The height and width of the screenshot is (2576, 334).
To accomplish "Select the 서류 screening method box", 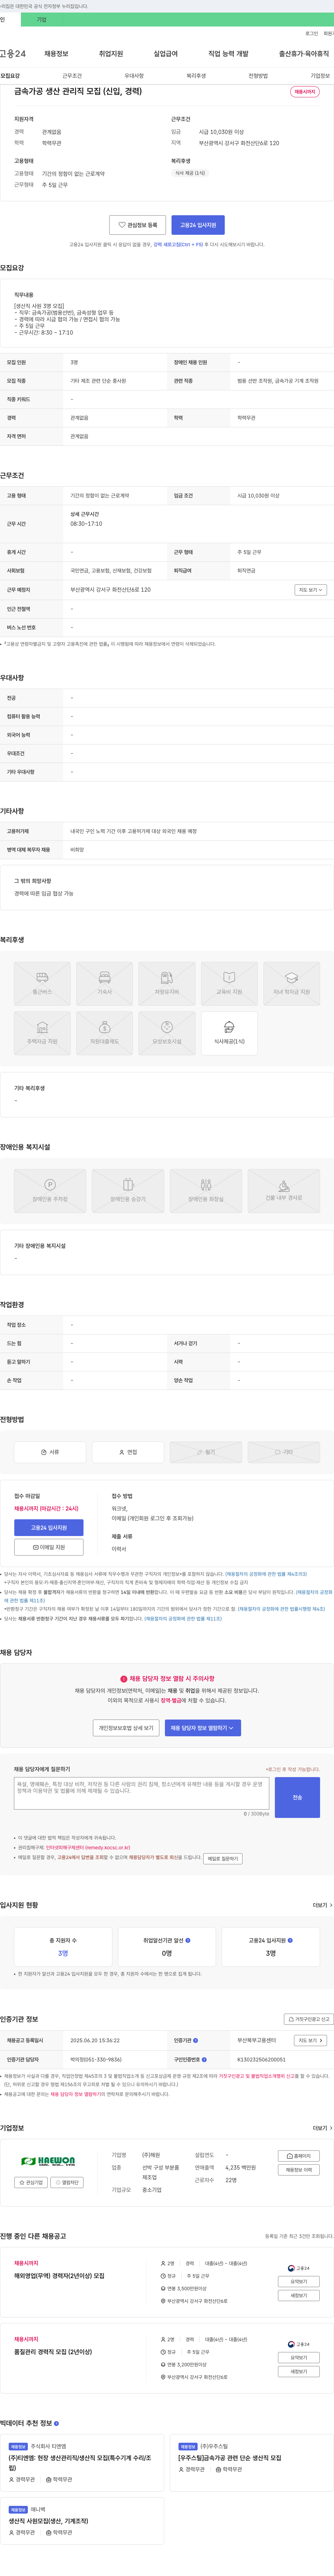I will (x=50, y=1452).
